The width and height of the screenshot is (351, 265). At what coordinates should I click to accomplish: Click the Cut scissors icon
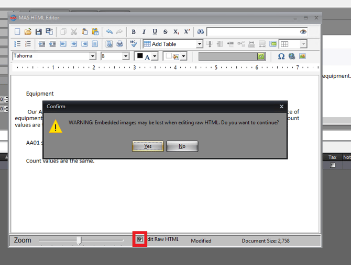(74, 32)
